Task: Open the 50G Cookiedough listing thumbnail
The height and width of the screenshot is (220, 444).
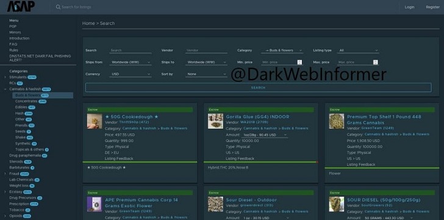Action: [95, 121]
